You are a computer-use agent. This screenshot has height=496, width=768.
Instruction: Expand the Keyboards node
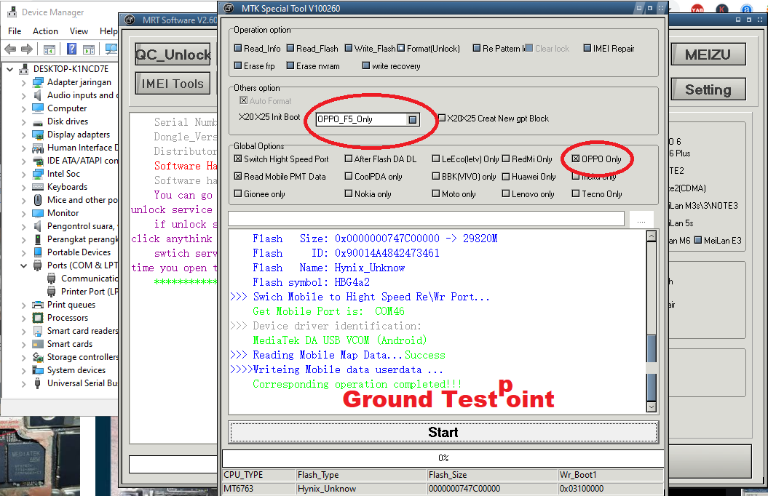23,188
